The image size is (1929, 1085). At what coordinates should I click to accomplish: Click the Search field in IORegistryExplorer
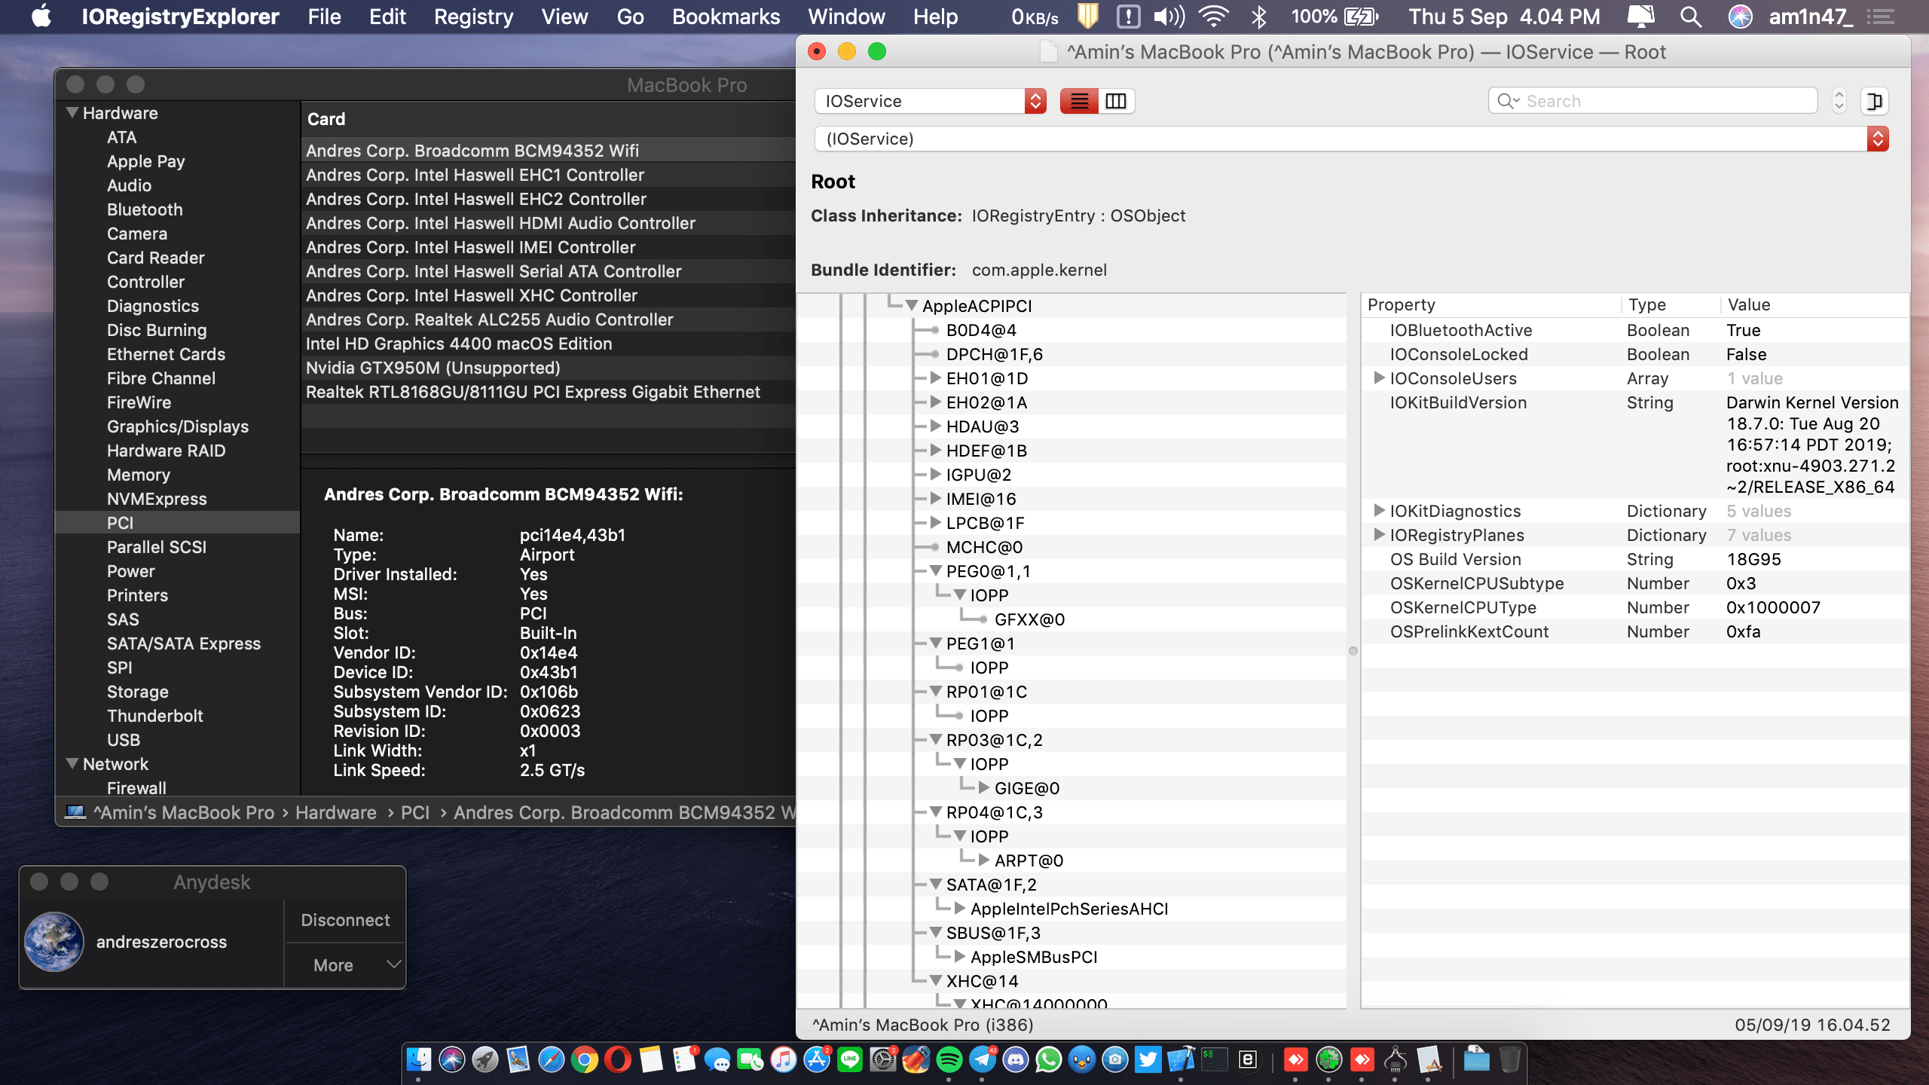1658,101
